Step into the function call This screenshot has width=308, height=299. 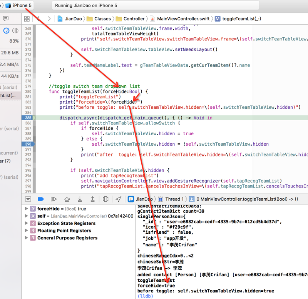80,199
